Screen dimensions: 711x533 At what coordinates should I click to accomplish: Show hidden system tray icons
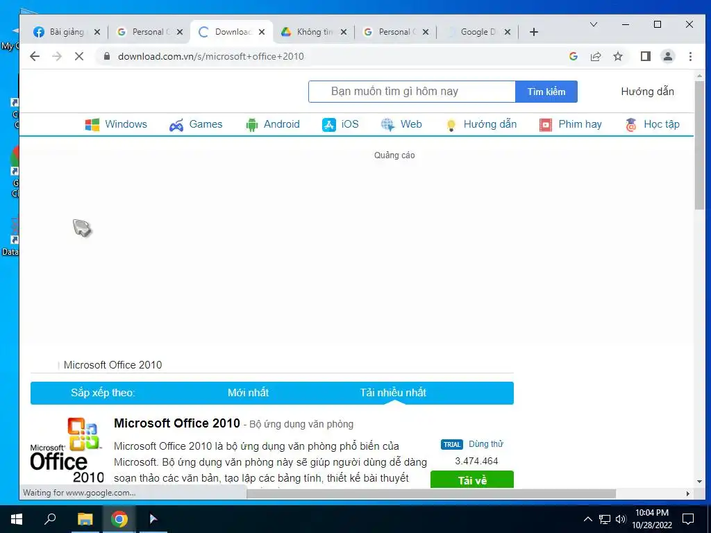pos(587,519)
